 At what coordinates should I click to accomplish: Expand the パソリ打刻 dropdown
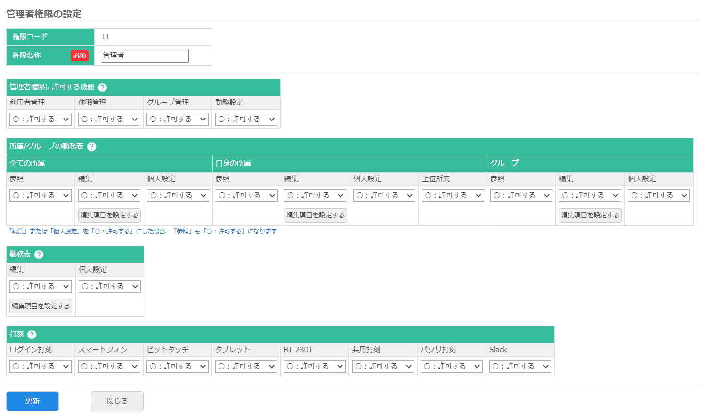452,366
